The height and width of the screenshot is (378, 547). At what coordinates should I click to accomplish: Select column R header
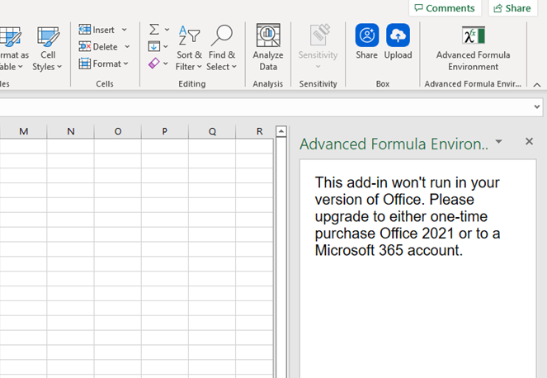click(x=255, y=131)
